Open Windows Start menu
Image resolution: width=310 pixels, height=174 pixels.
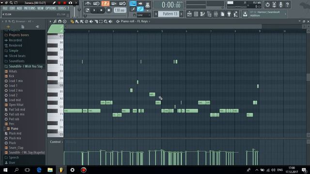pyautogui.click(x=5, y=170)
